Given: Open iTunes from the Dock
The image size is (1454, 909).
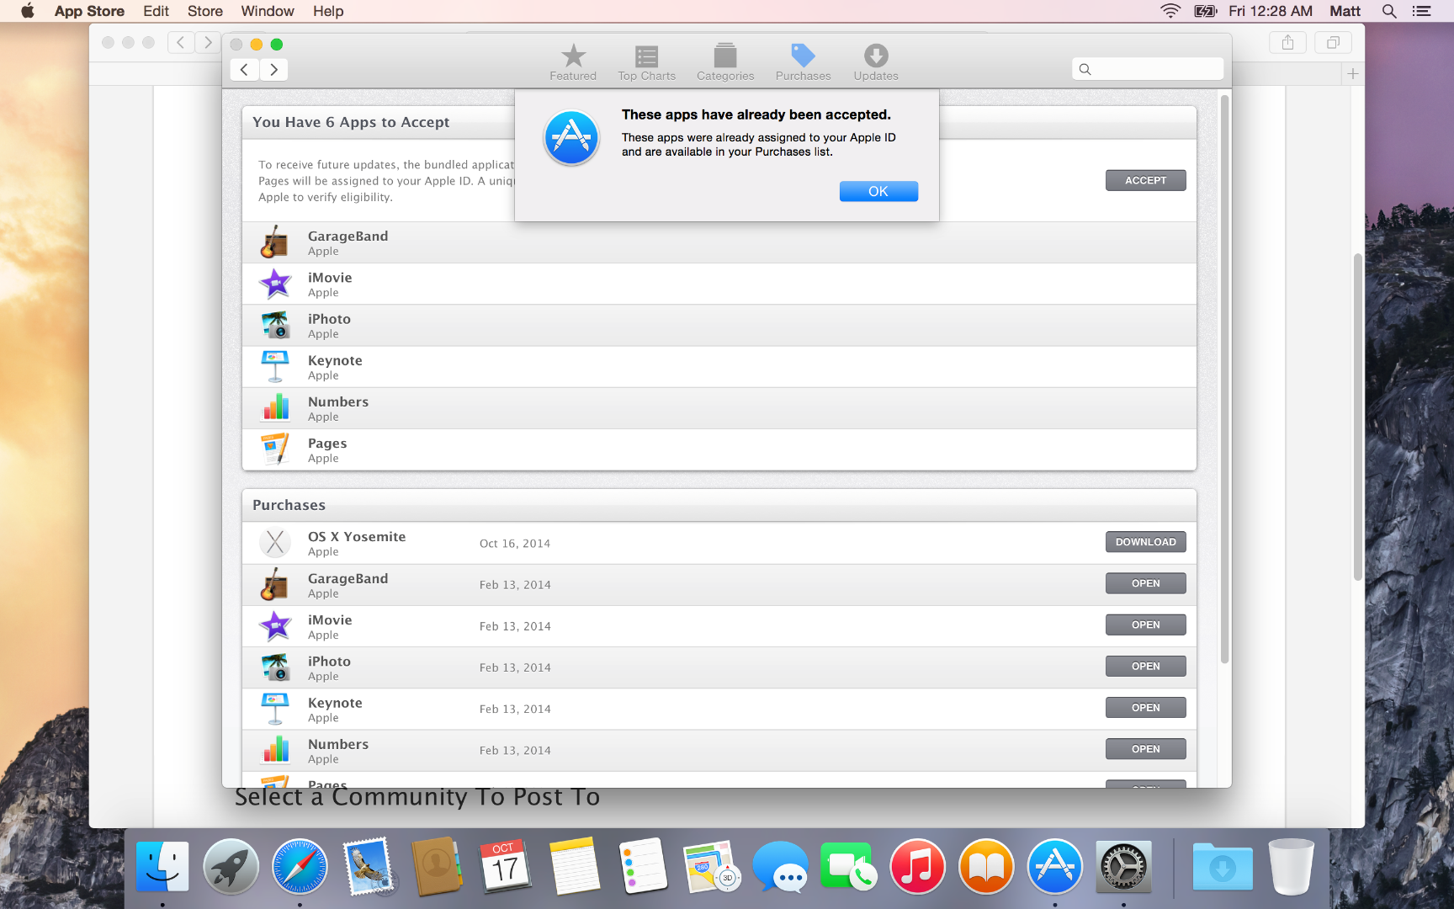Looking at the screenshot, I should point(917,866).
